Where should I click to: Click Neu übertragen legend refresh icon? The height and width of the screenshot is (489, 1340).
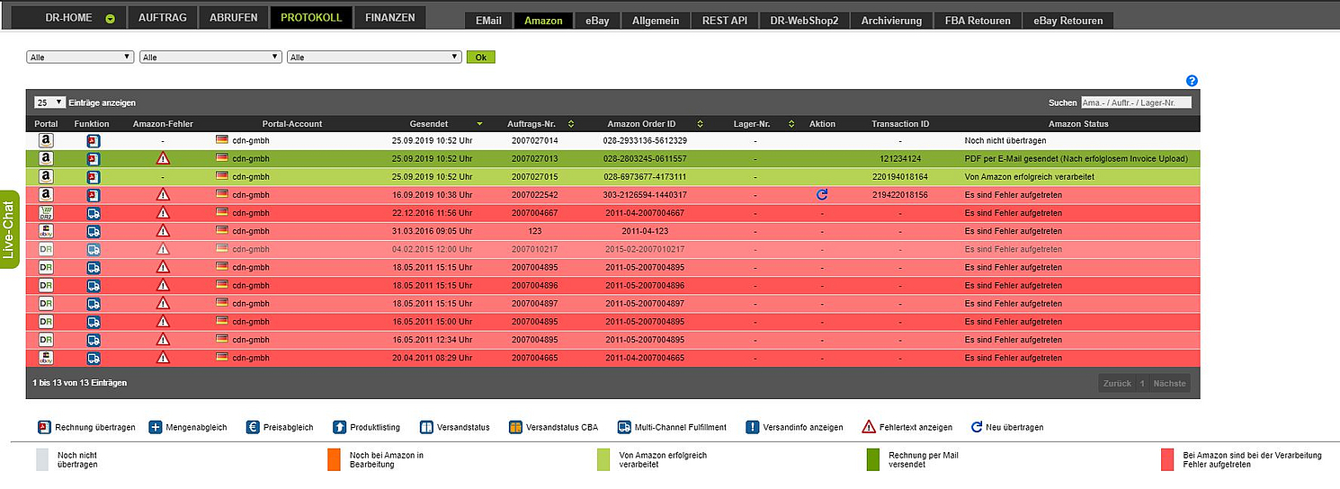pos(976,427)
